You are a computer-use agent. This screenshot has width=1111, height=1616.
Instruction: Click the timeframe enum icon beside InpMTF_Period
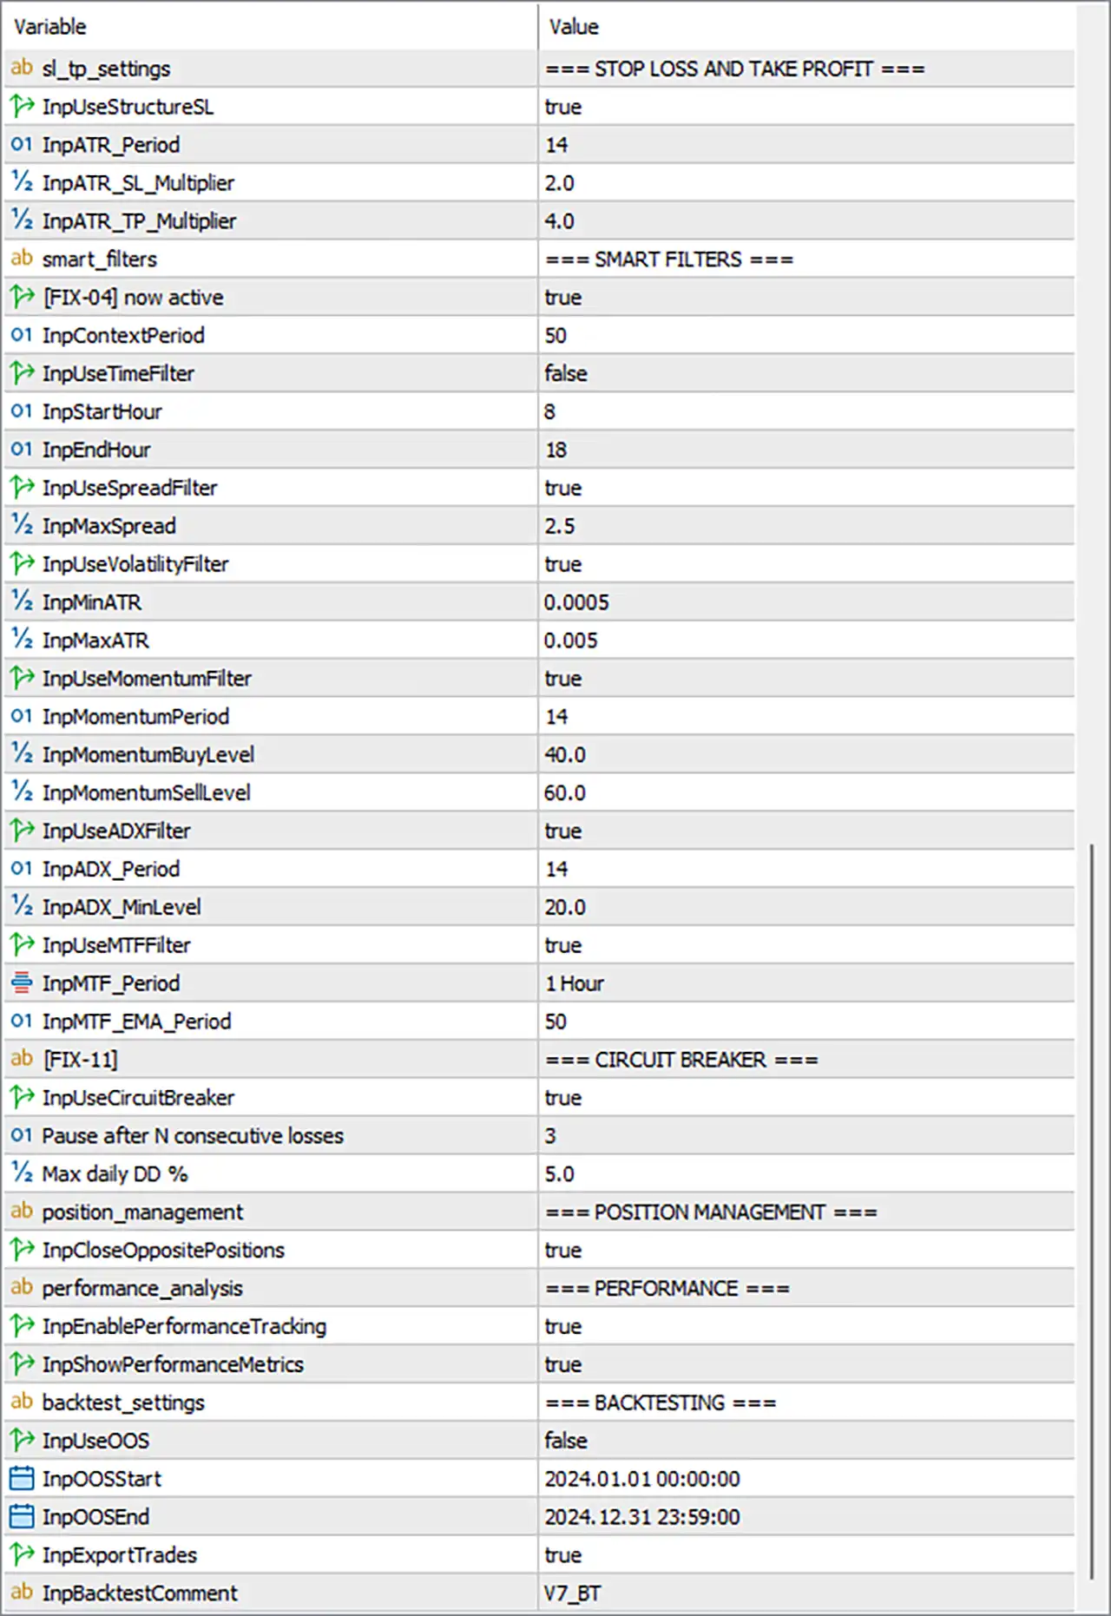coord(22,982)
